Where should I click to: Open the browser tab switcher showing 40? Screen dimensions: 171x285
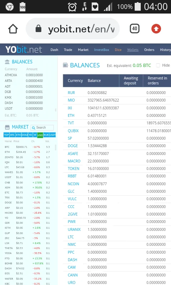(134, 28)
